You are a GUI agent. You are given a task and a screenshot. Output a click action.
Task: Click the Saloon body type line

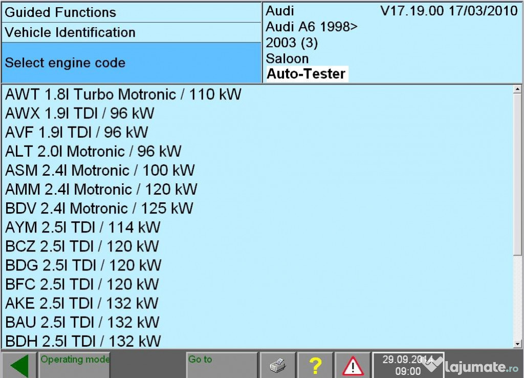click(287, 58)
